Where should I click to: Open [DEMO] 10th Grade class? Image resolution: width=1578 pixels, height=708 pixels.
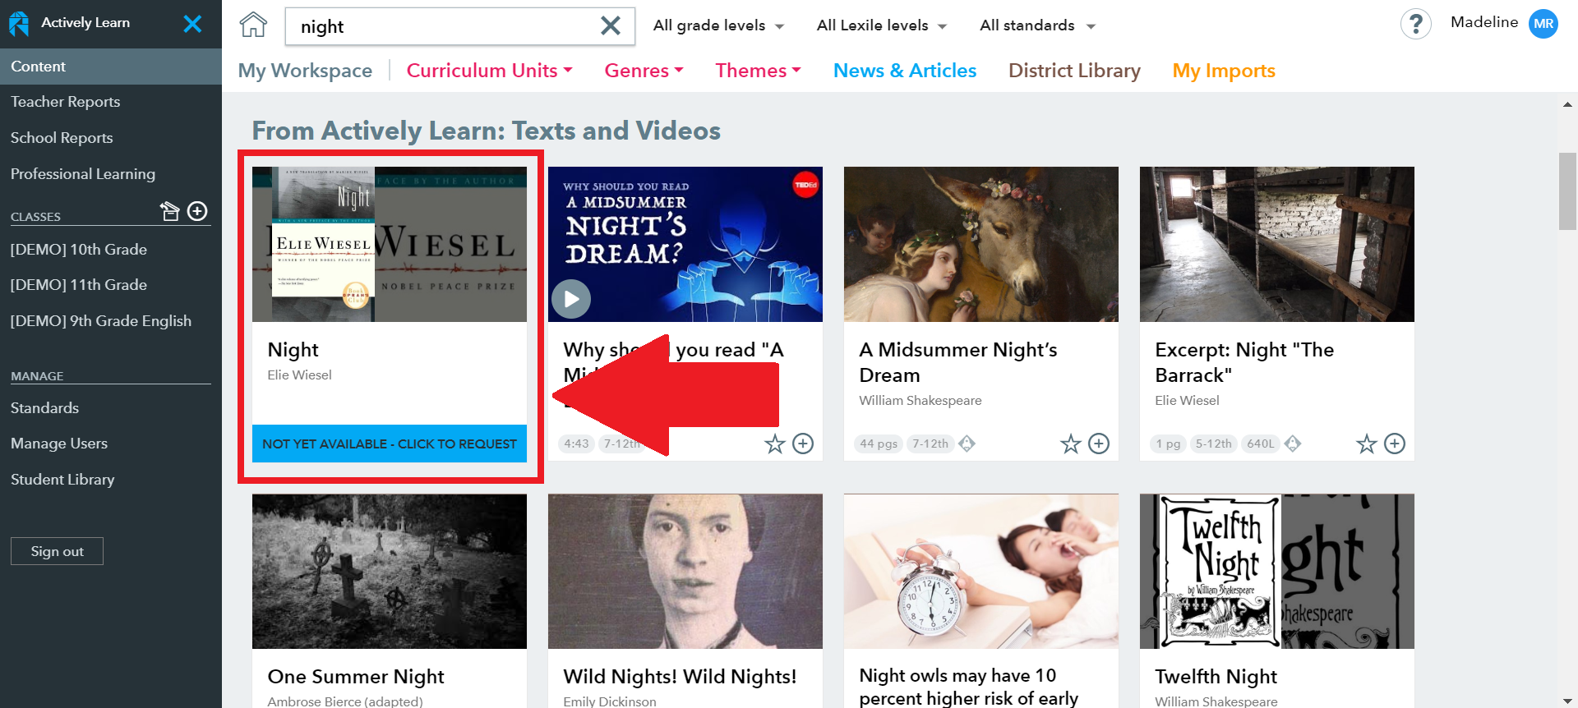79,250
